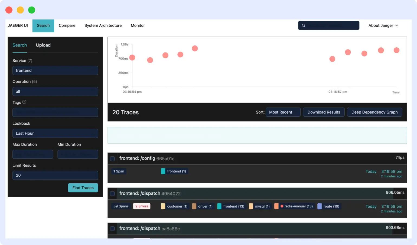Click the 20 Traces heading
417x245 pixels.
pyautogui.click(x=125, y=112)
